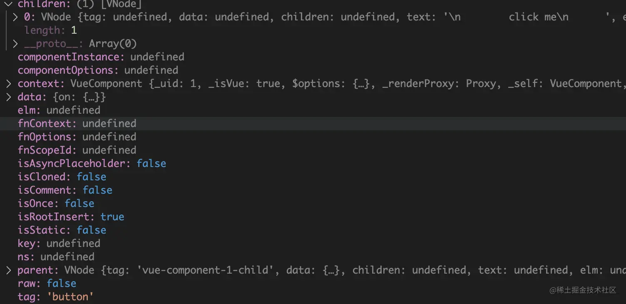Screen dimensions: 626x304
Task: Click the raw property name
Action: (26, 284)
